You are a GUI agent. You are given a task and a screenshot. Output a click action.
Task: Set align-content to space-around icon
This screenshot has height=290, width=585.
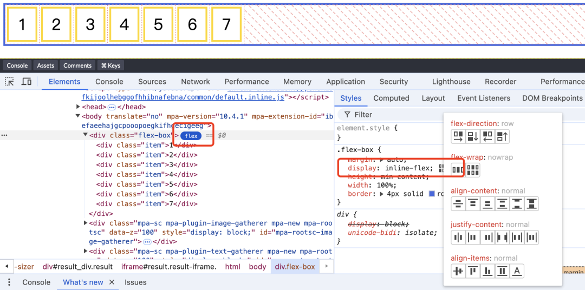click(x=502, y=204)
